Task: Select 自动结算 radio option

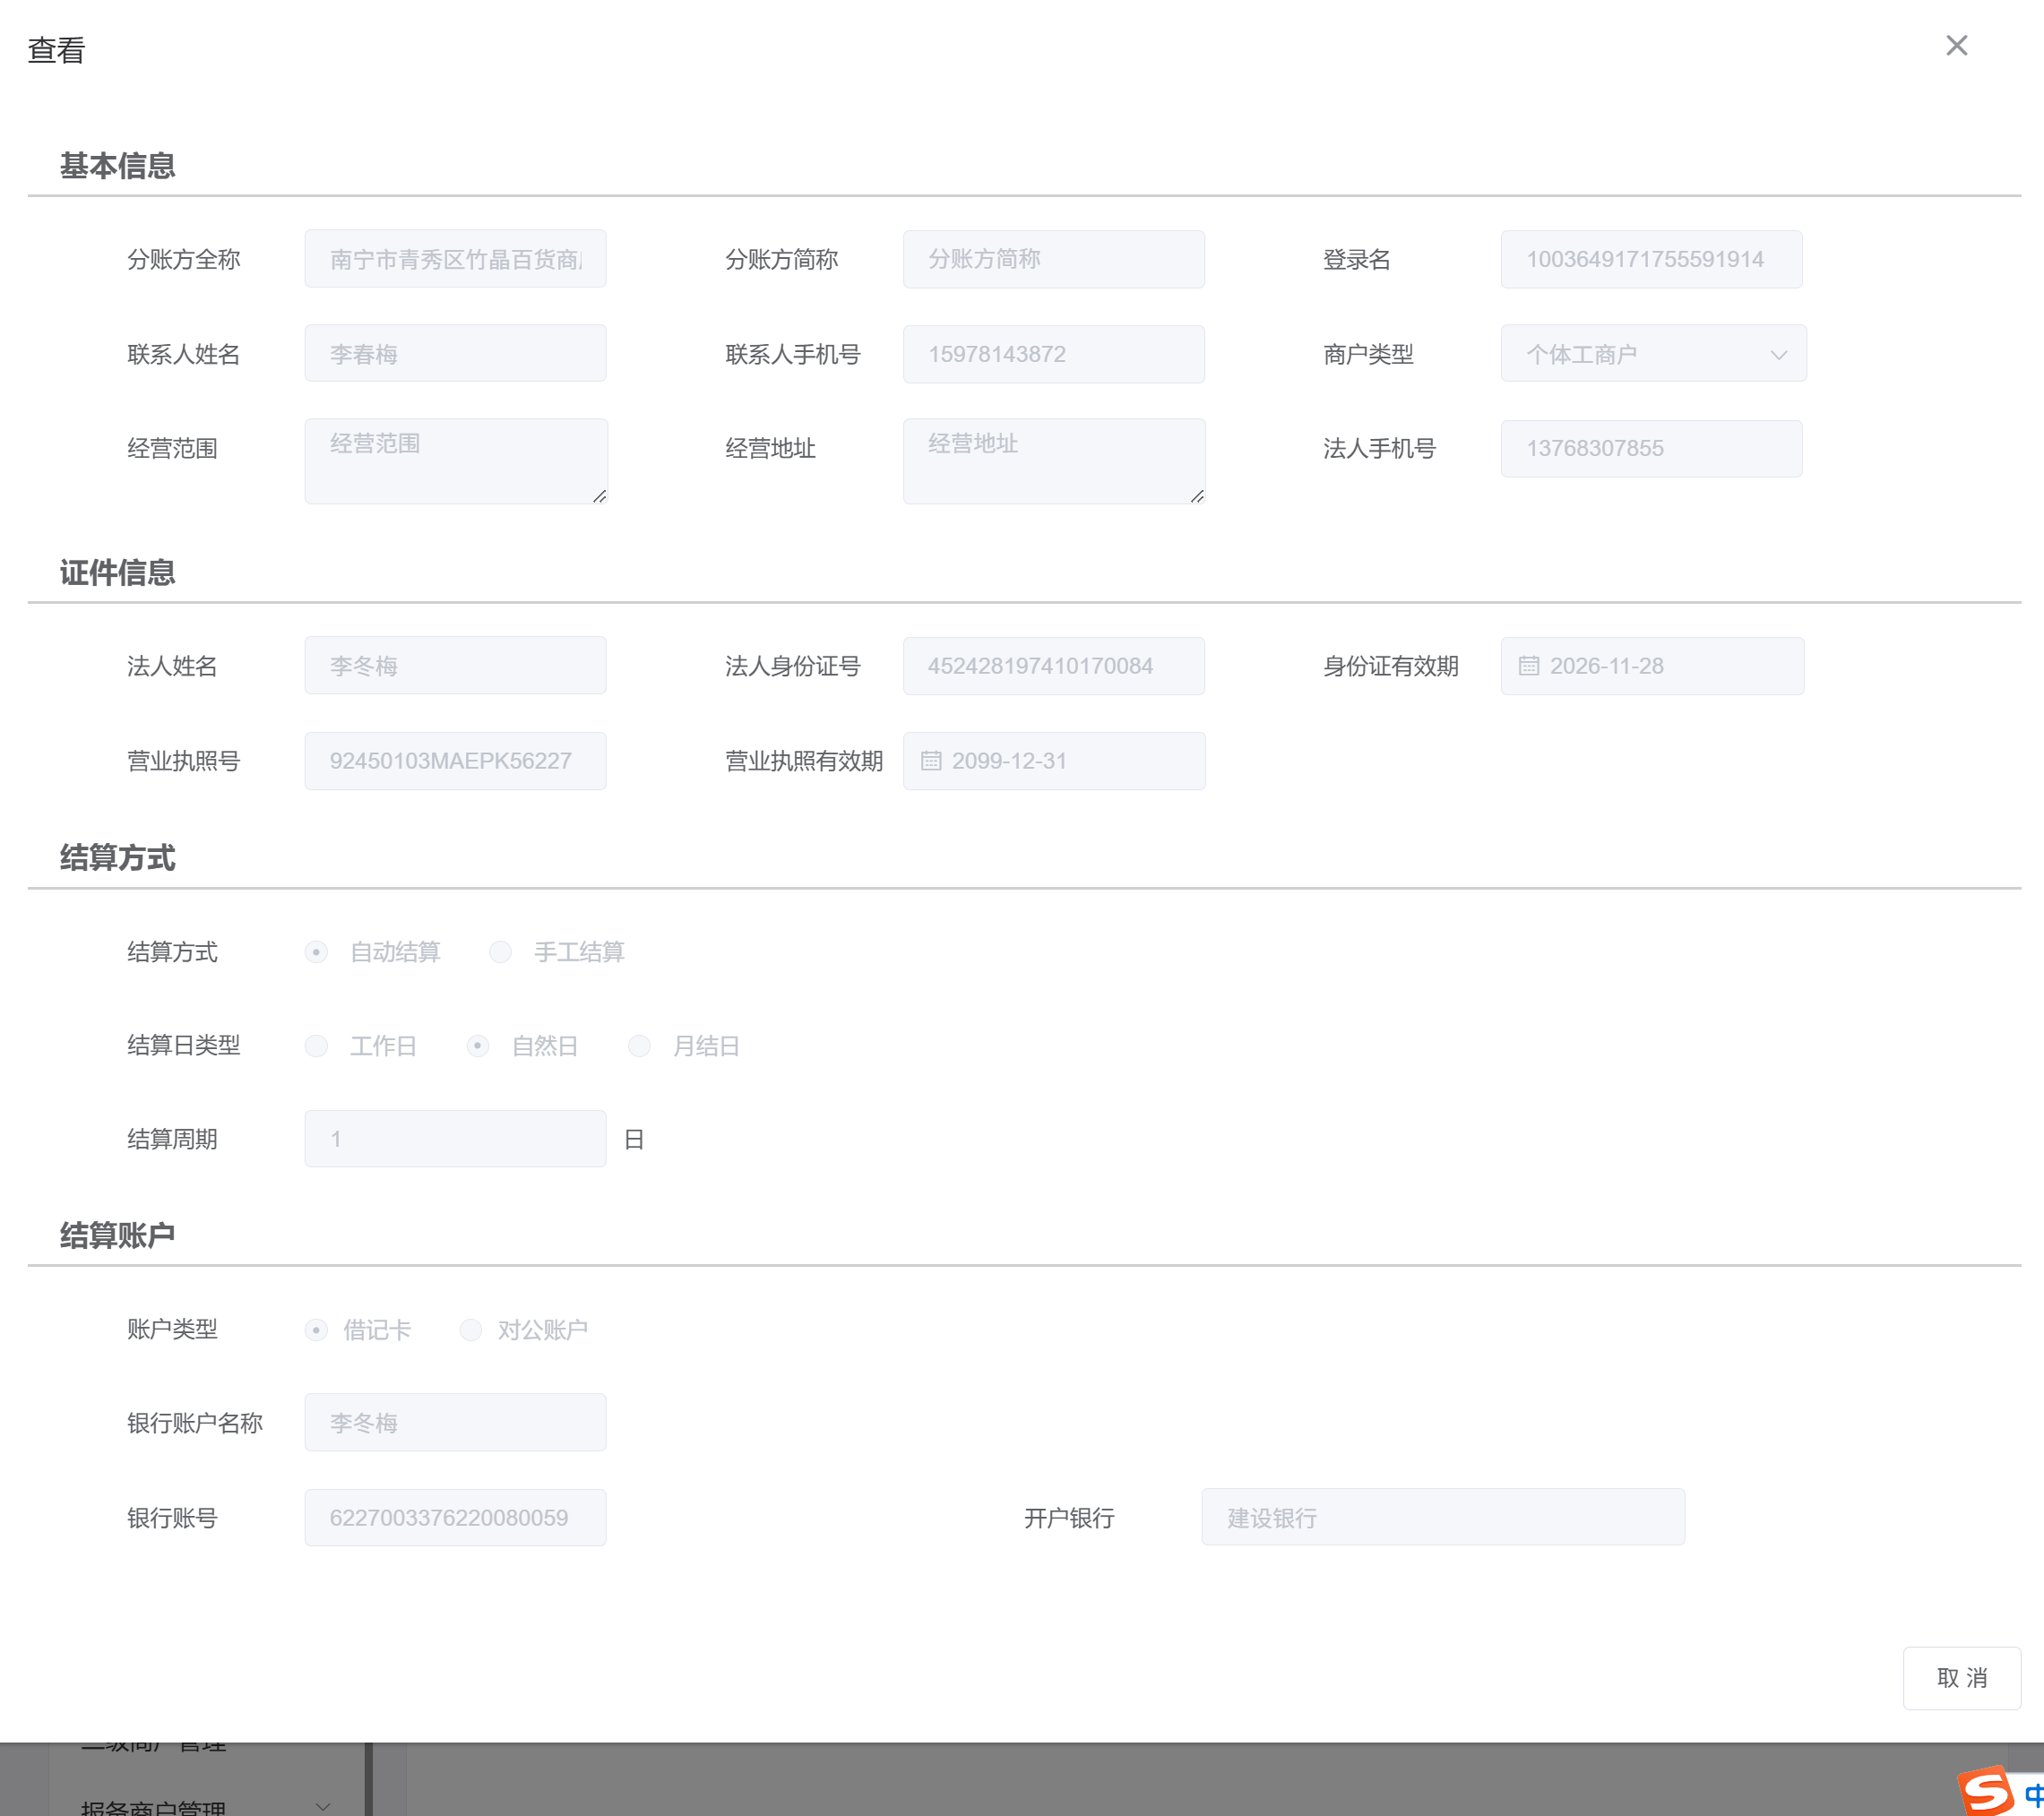Action: tap(316, 952)
